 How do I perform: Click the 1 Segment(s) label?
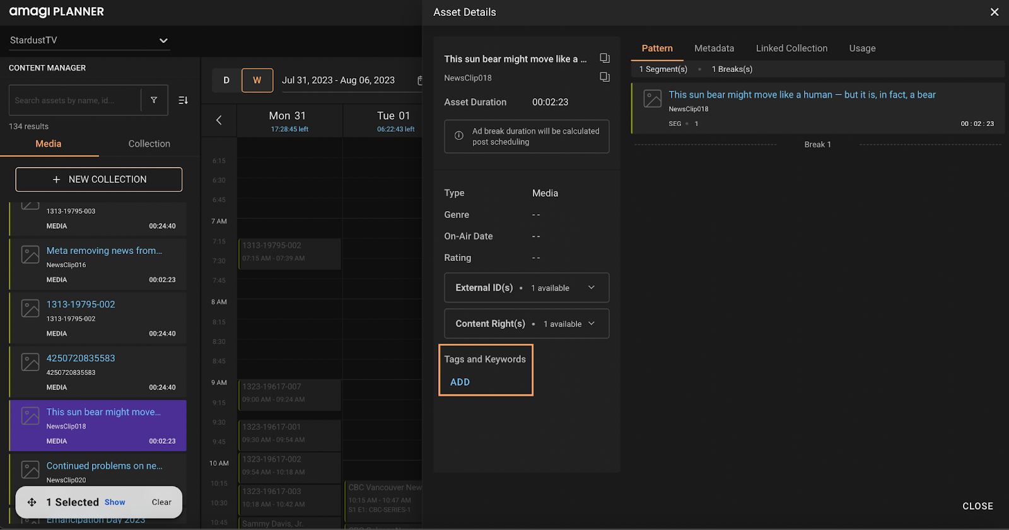pos(663,69)
